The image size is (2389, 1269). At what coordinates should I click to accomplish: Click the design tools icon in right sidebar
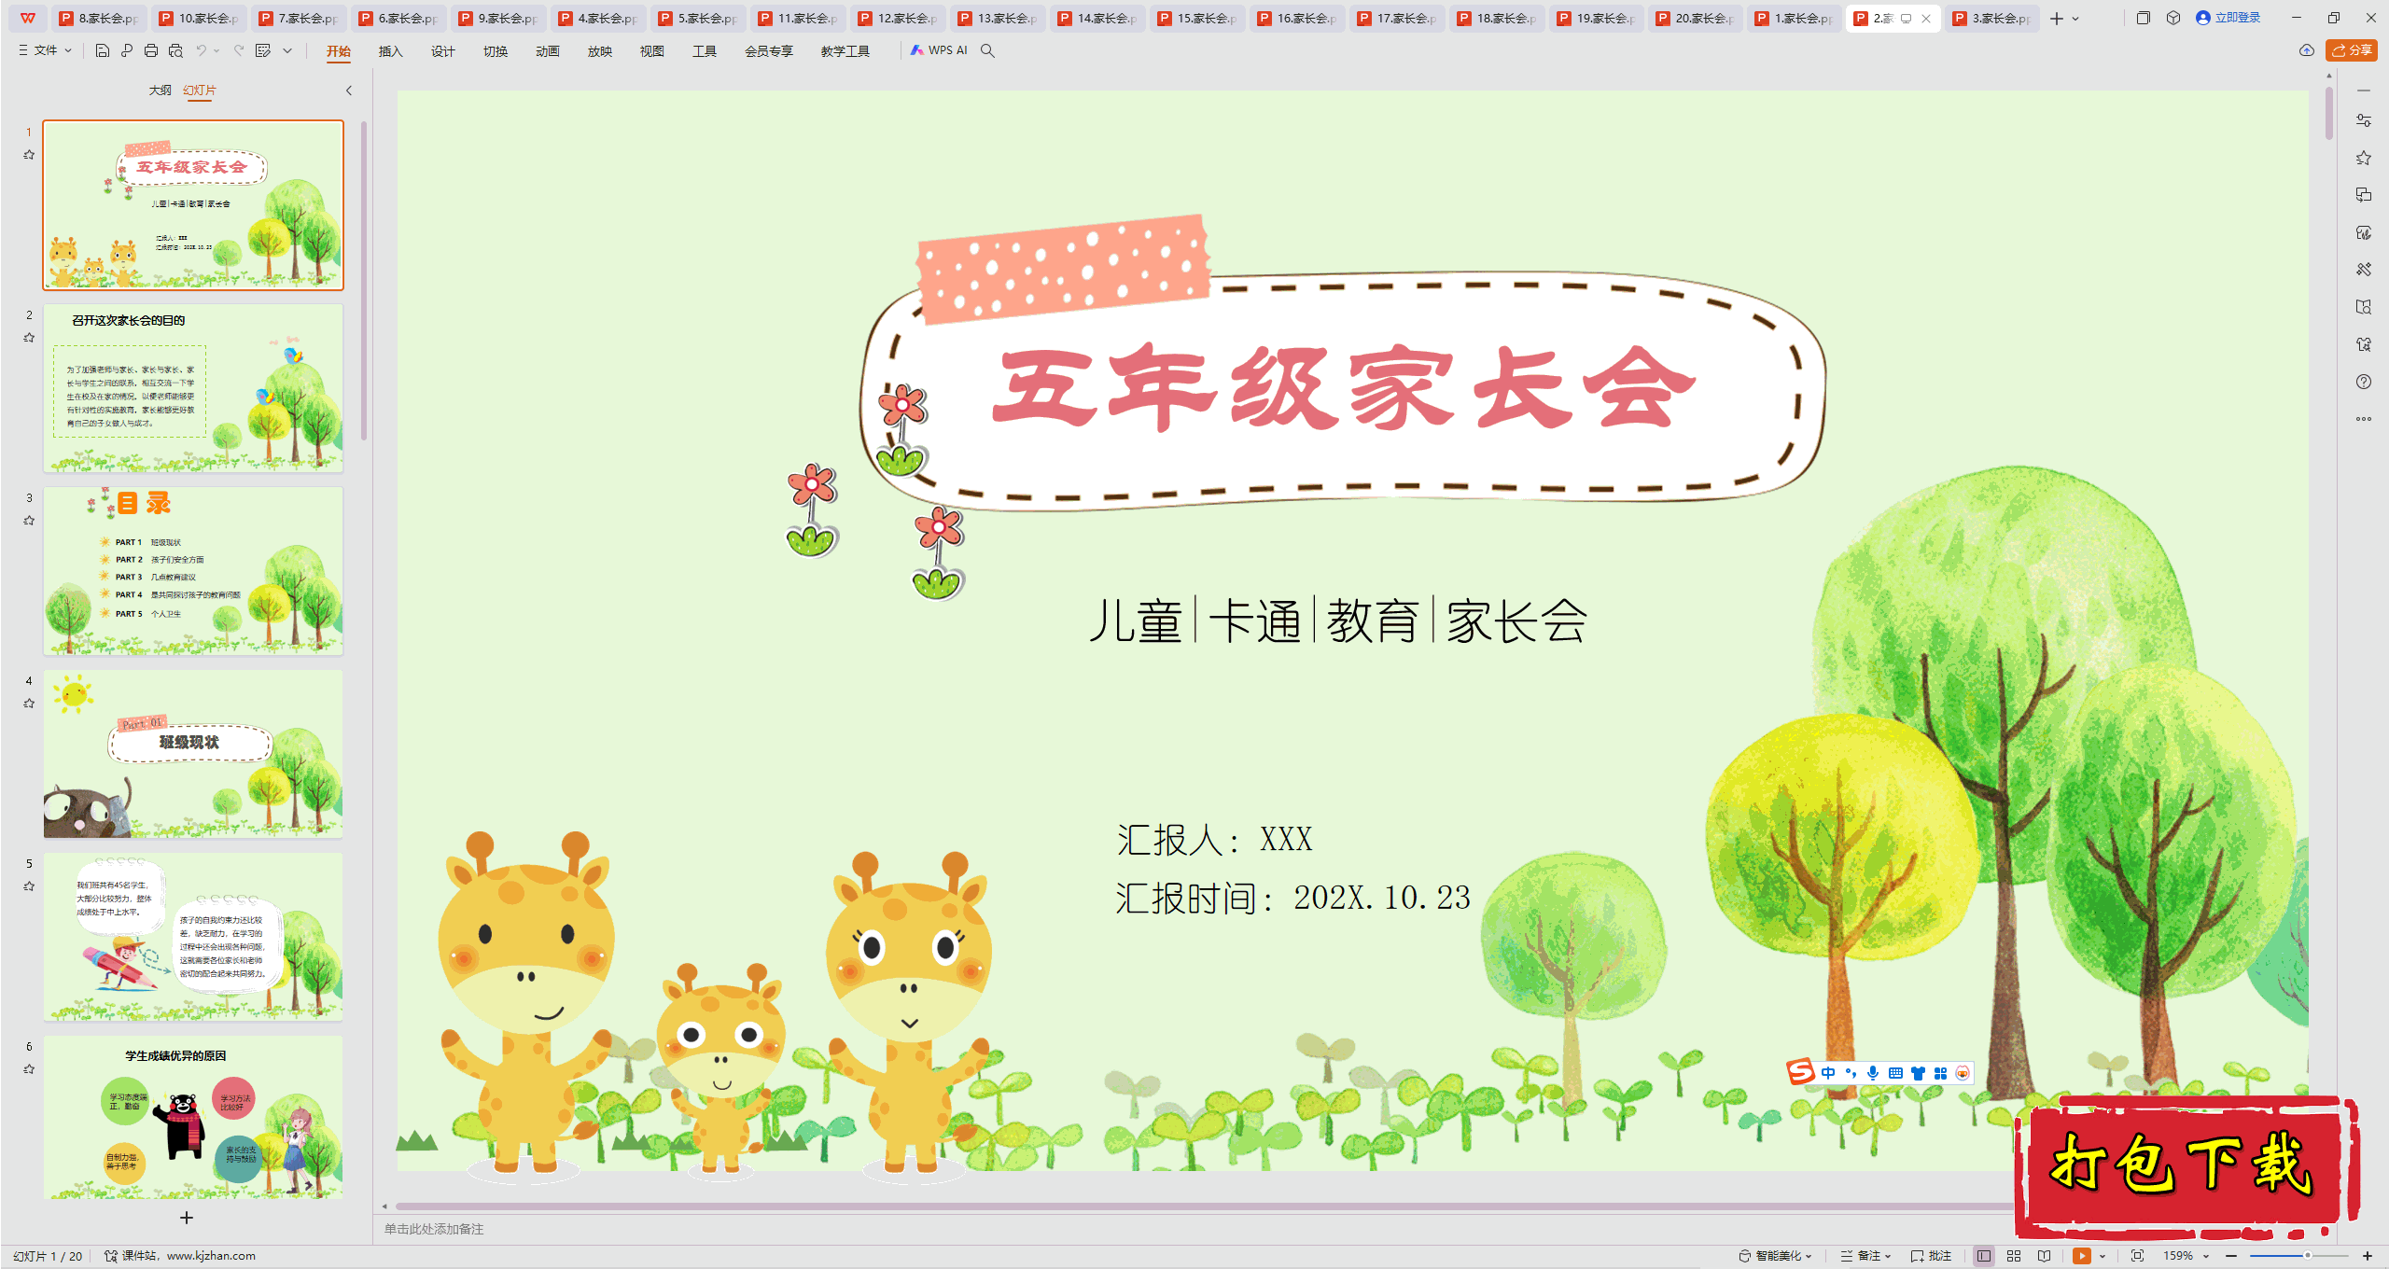[x=2364, y=270]
